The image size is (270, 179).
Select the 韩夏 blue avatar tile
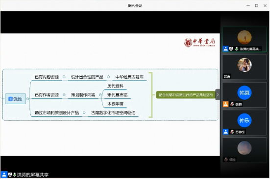(x=245, y=93)
